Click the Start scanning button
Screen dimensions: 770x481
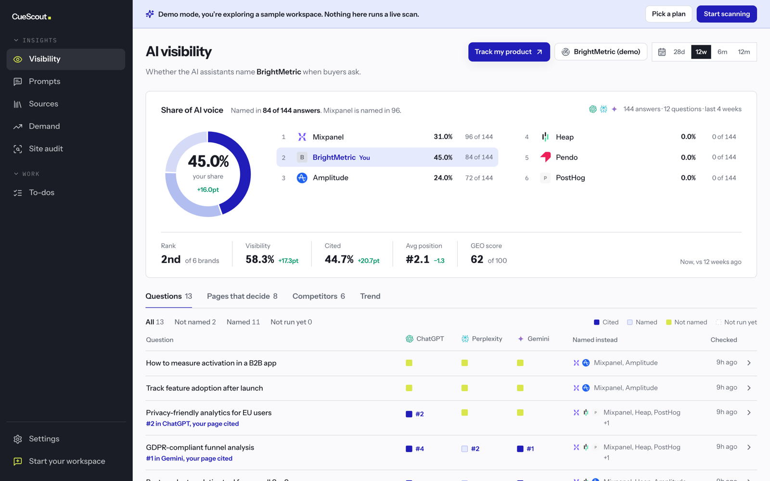coord(727,14)
